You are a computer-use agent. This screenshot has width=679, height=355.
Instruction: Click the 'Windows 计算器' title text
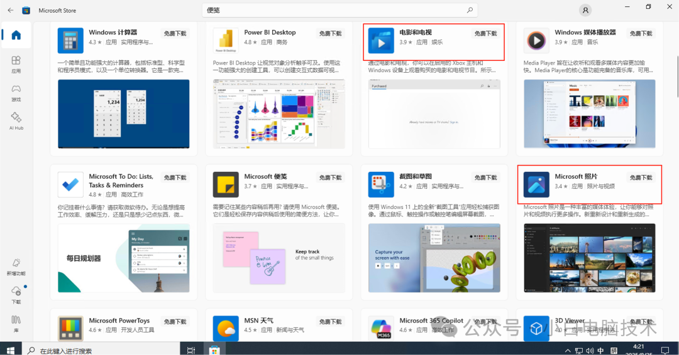click(x=113, y=33)
